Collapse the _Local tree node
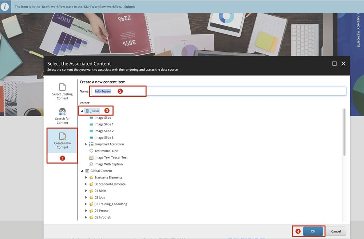 point(82,111)
